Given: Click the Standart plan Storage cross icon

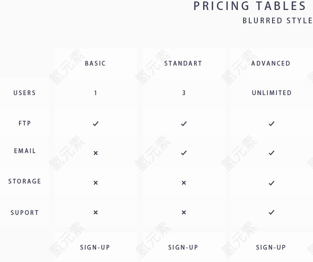Looking at the screenshot, I should [x=184, y=183].
